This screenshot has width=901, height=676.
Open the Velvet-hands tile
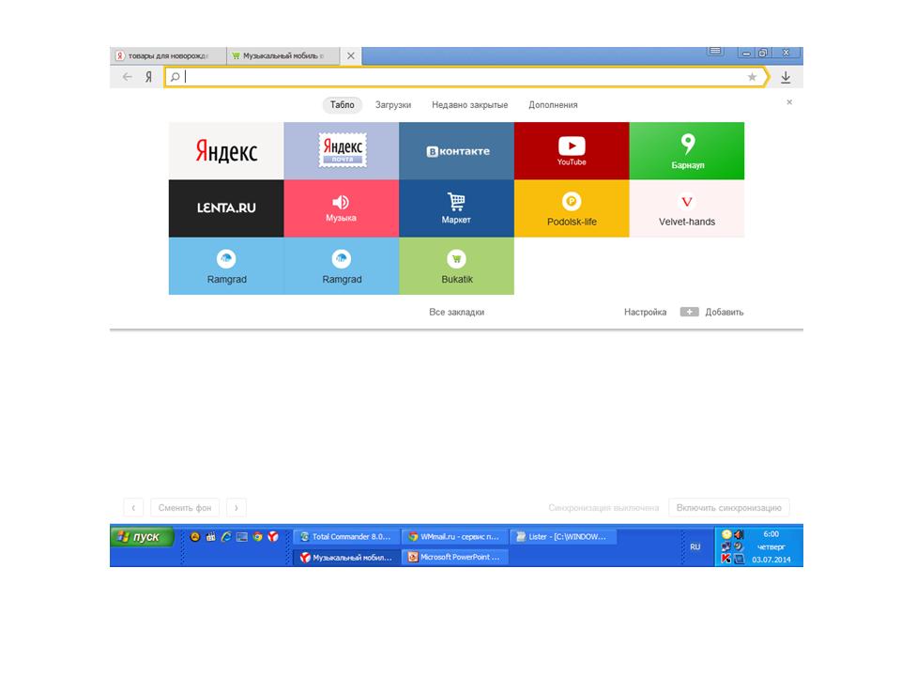tap(687, 208)
